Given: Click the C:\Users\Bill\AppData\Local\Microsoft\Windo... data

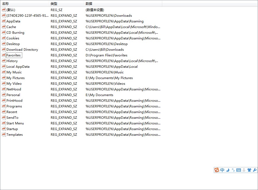Looking at the screenshot, I should coord(123,27).
